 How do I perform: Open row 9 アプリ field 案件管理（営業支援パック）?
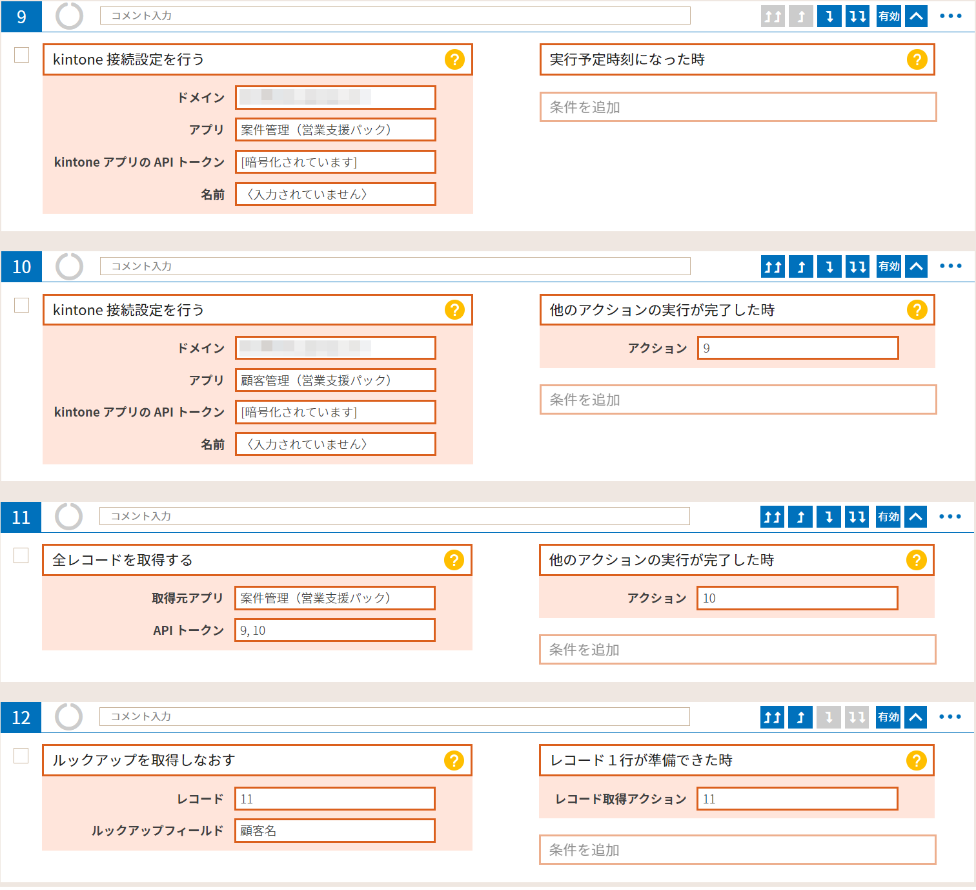[x=336, y=130]
